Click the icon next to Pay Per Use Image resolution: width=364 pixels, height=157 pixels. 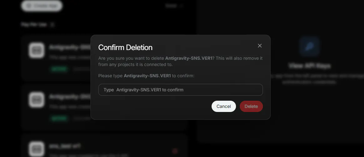[x=52, y=25]
